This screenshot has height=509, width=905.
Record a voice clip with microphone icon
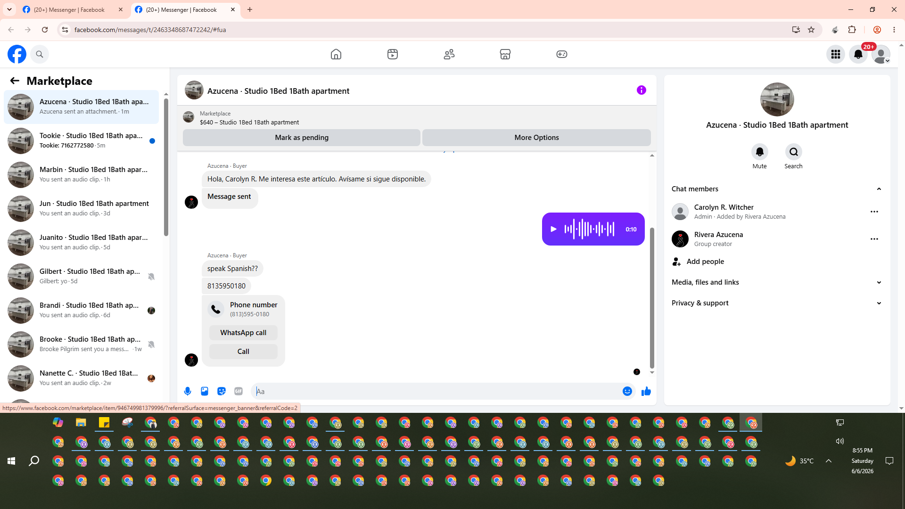188,391
